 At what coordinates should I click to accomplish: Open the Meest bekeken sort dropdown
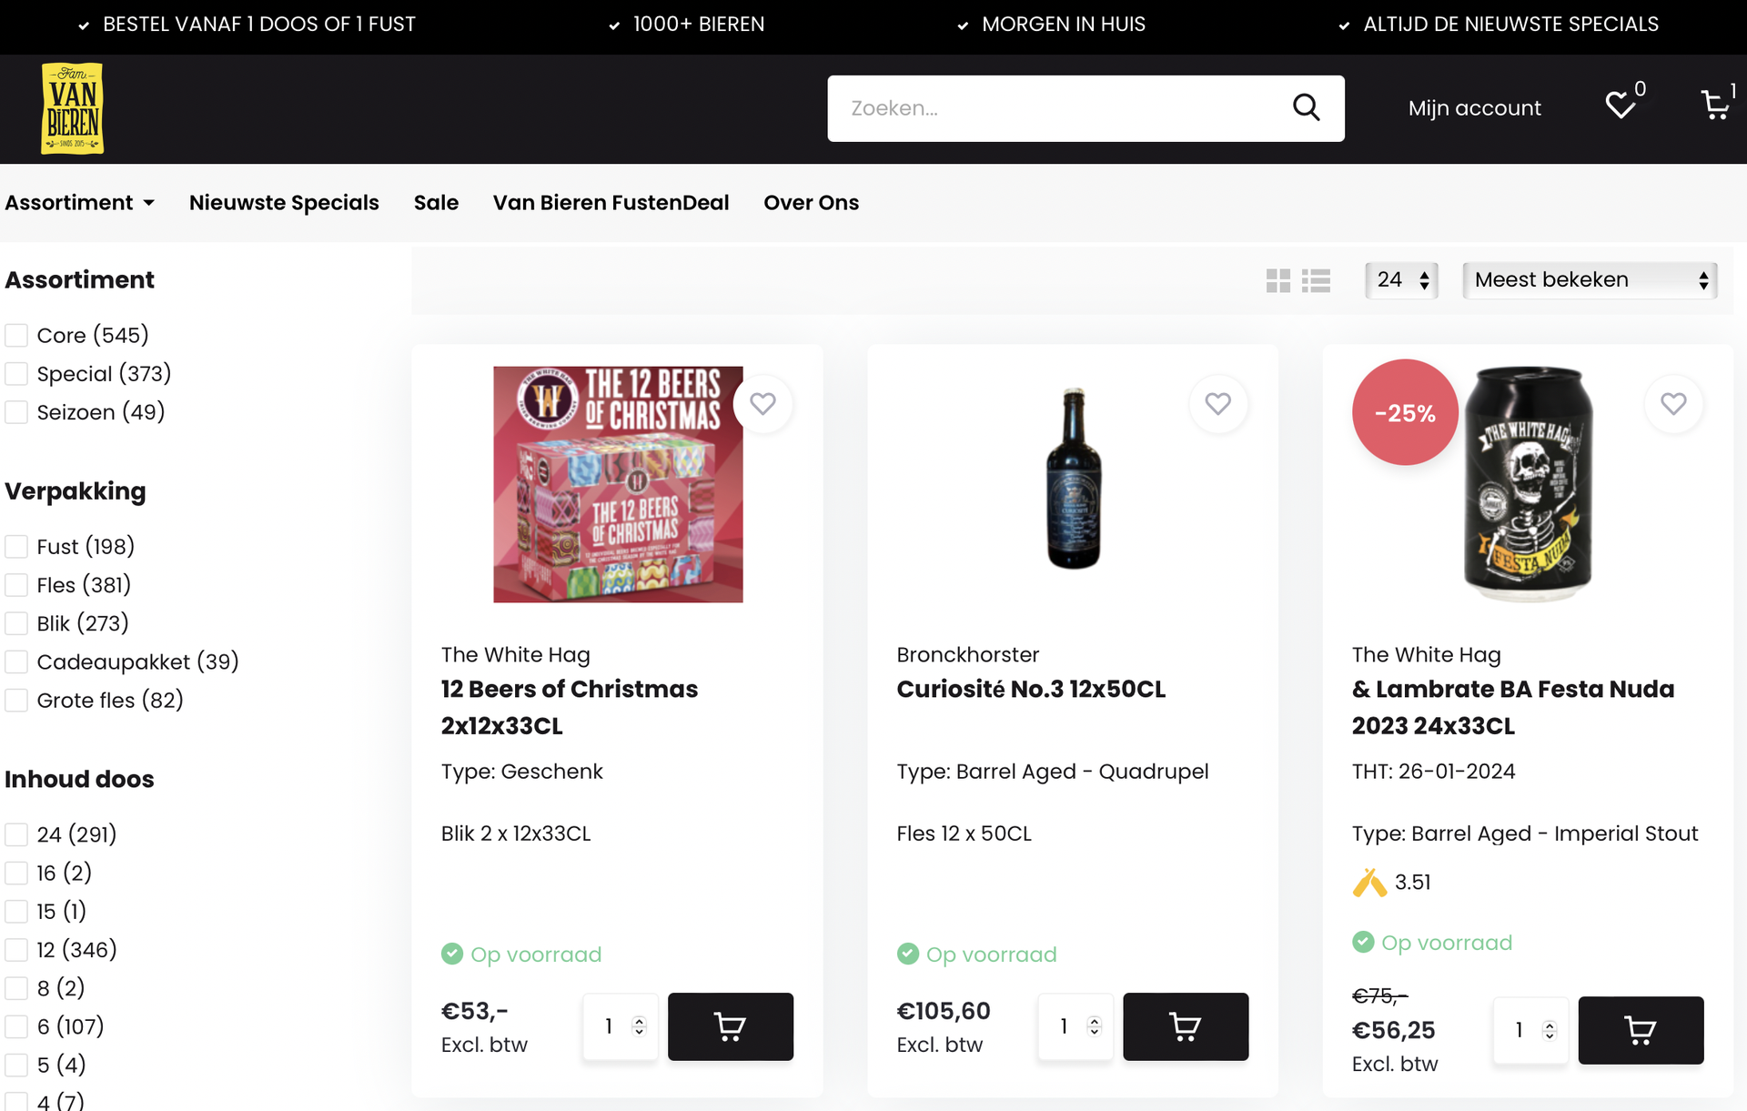pos(1589,280)
